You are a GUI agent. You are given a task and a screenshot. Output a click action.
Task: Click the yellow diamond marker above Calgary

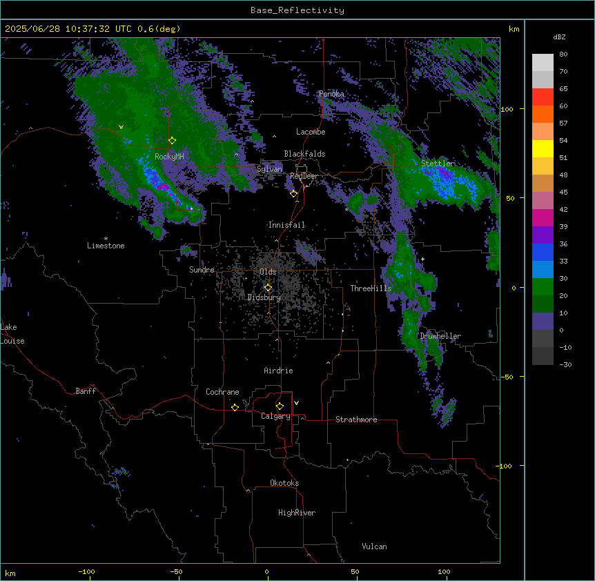click(280, 406)
